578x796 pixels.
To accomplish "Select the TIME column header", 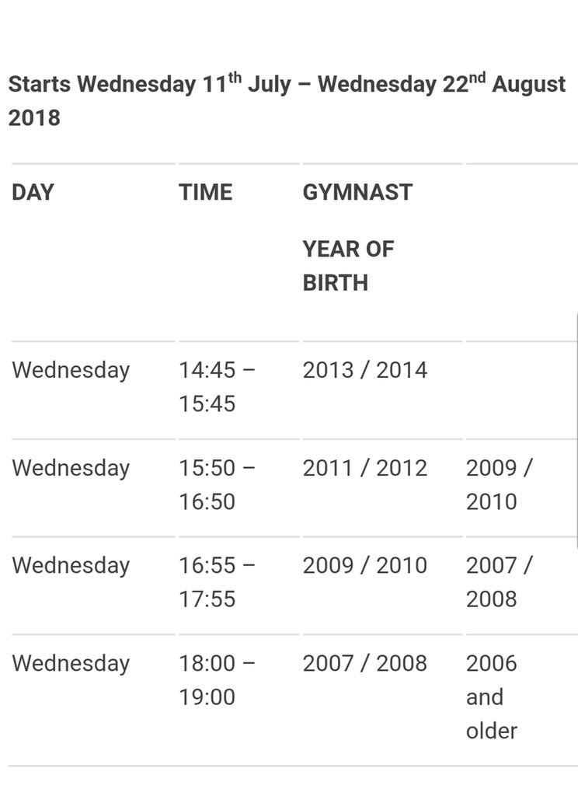I will (206, 193).
